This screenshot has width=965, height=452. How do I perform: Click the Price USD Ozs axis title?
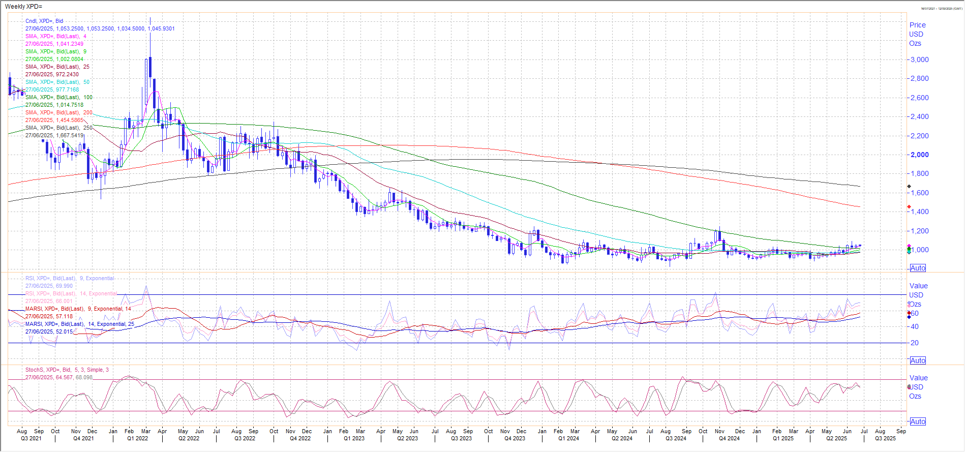coord(917,34)
